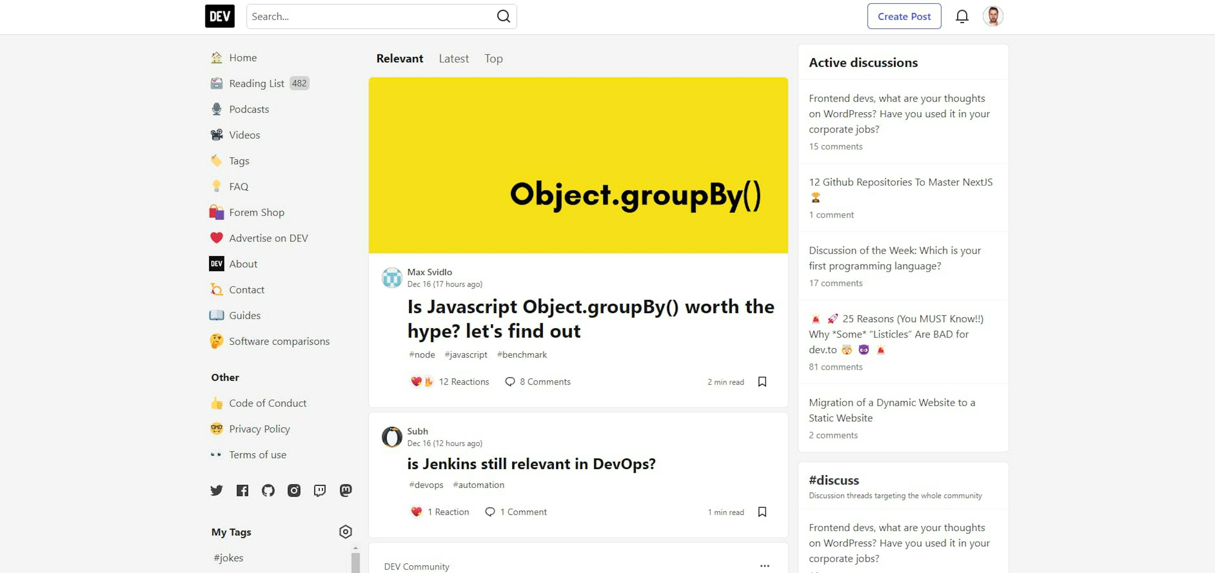This screenshot has height=573, width=1215.
Task: Click the search magnifier icon
Action: click(503, 16)
